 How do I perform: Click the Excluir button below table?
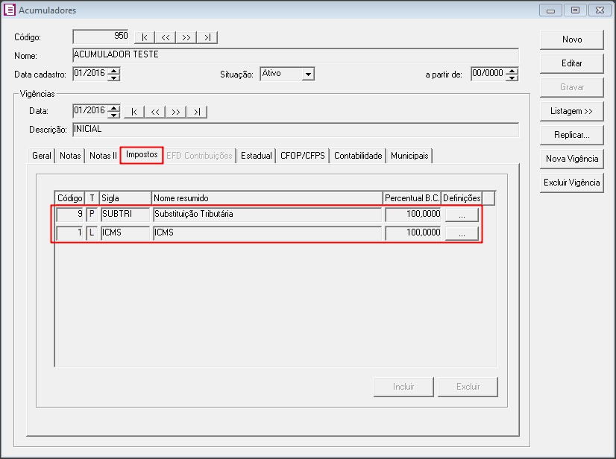(x=468, y=387)
